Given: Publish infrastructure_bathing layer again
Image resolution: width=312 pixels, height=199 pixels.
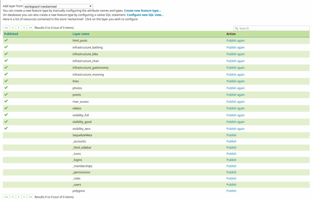Looking at the screenshot, I should (x=236, y=47).
